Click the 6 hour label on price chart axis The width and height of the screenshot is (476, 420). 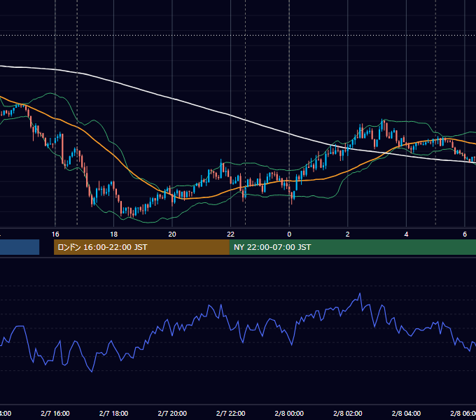point(465,234)
